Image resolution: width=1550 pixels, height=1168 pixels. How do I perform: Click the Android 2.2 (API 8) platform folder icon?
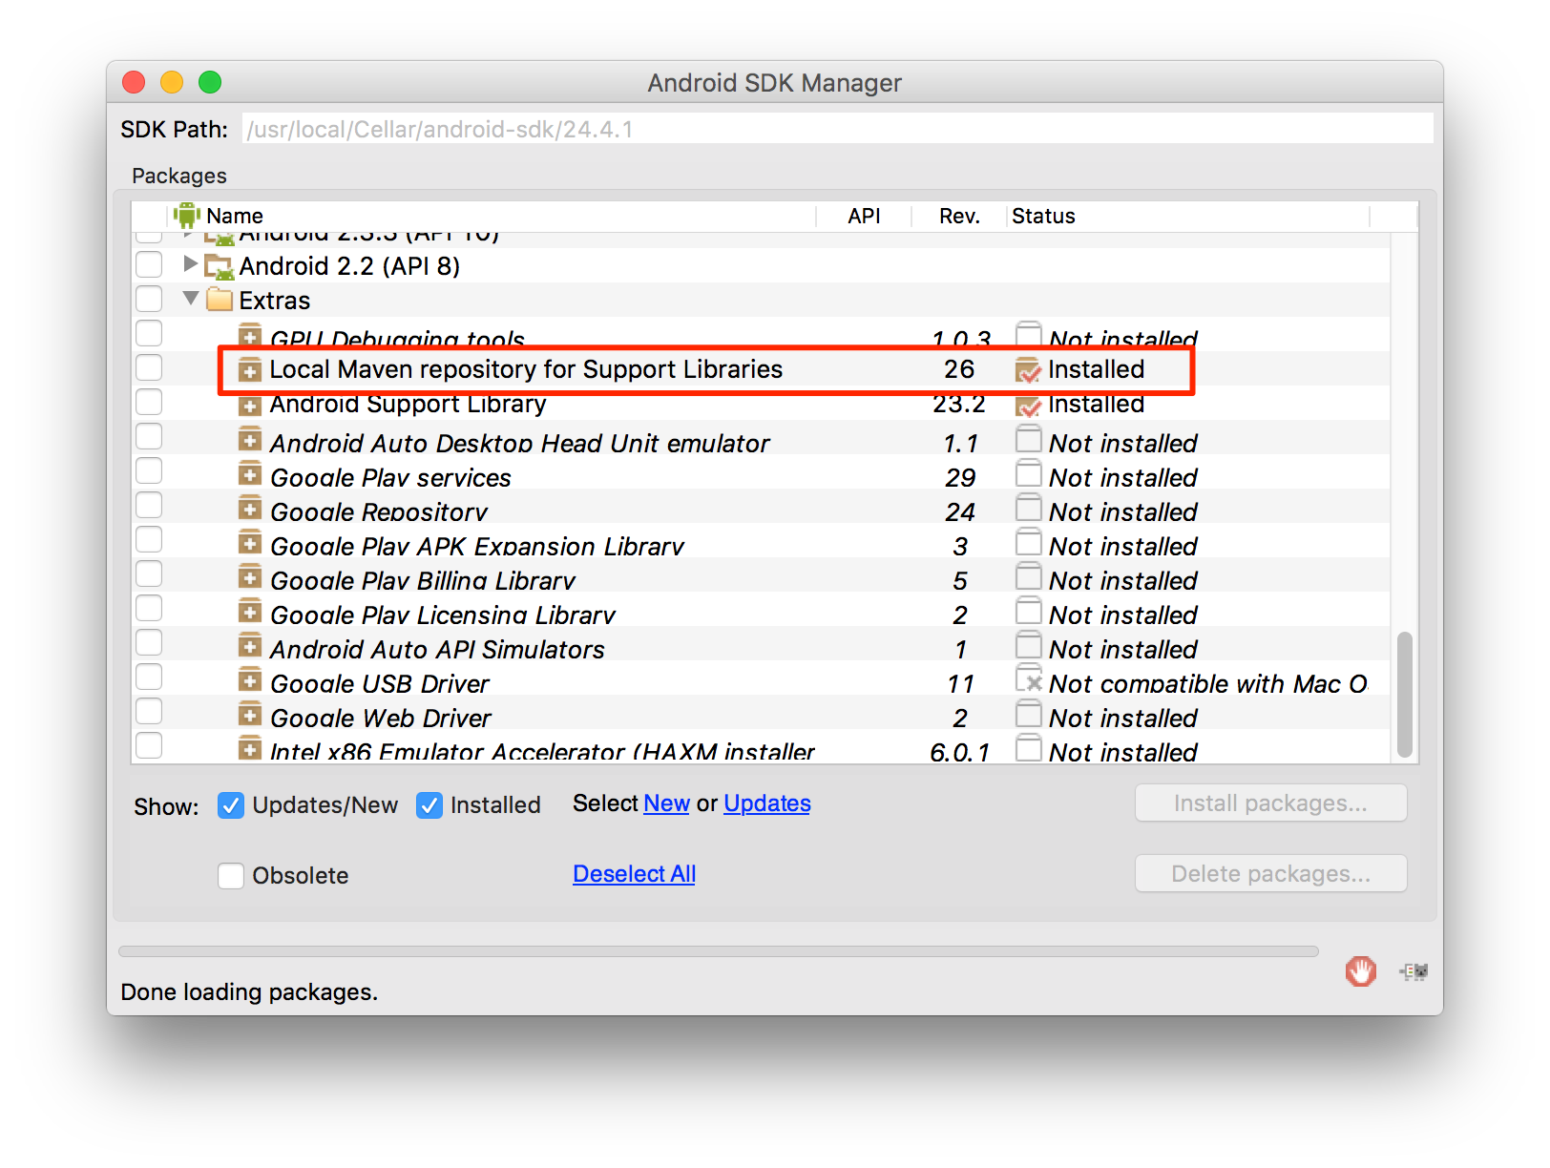(x=219, y=266)
